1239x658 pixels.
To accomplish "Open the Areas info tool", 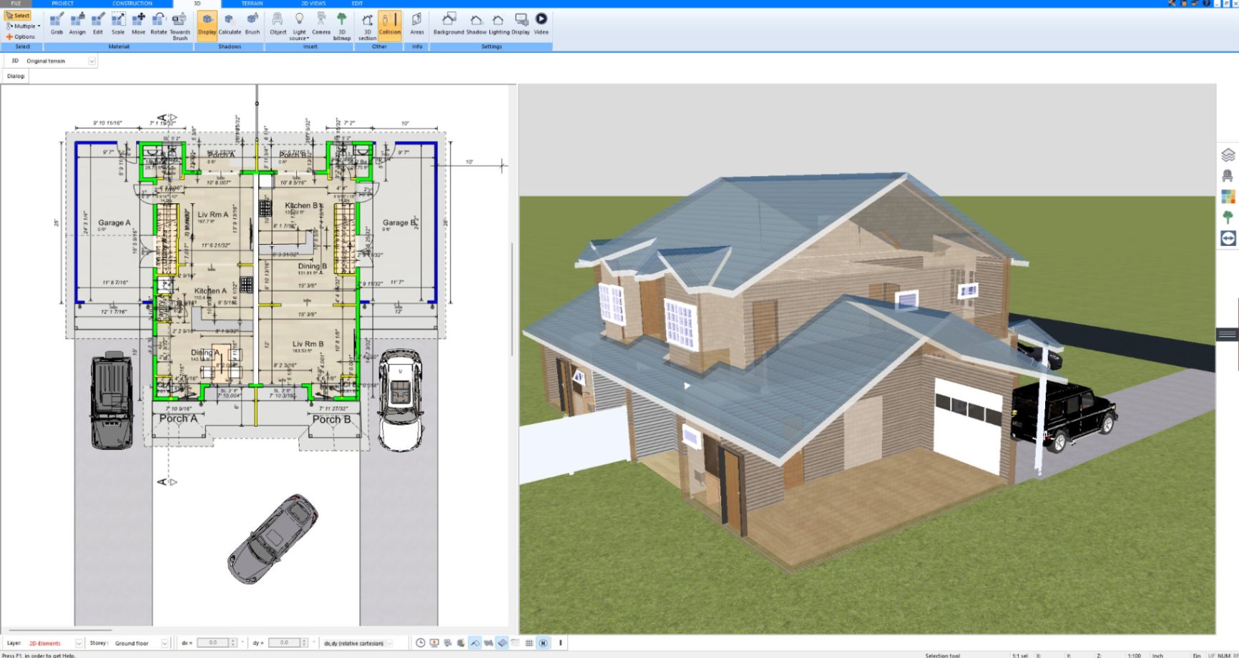I will click(417, 23).
